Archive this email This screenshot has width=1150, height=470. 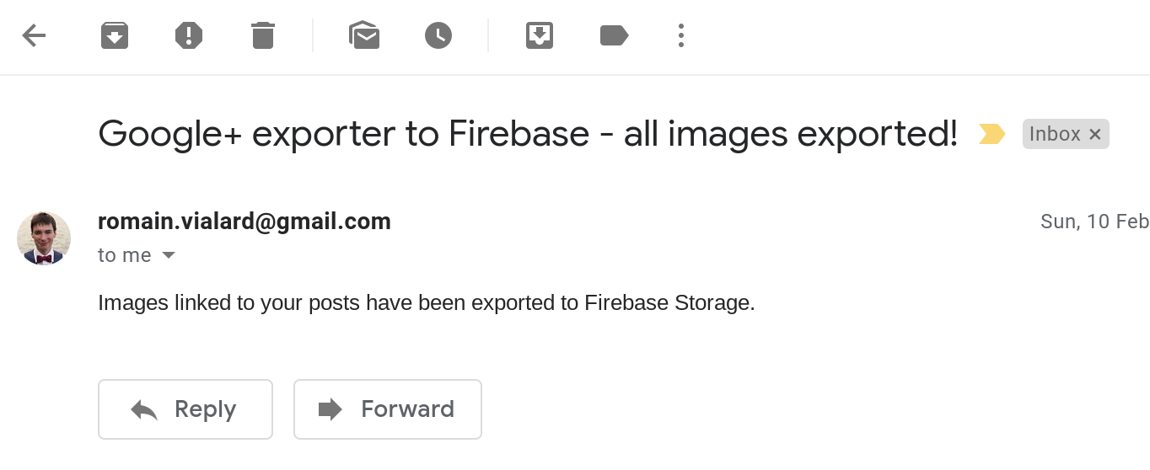click(115, 35)
